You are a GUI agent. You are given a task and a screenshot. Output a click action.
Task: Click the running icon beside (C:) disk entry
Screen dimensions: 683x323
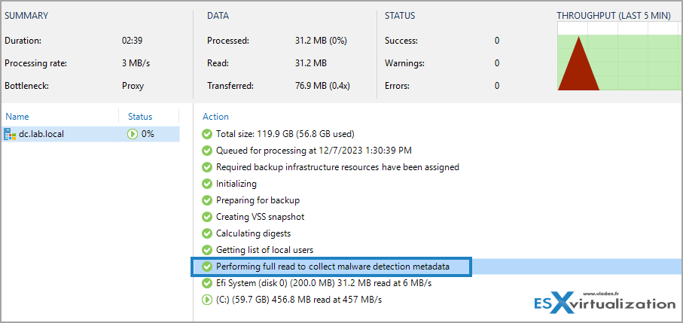click(207, 300)
